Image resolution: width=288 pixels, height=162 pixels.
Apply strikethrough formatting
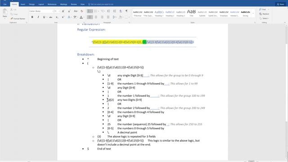coord(51,17)
